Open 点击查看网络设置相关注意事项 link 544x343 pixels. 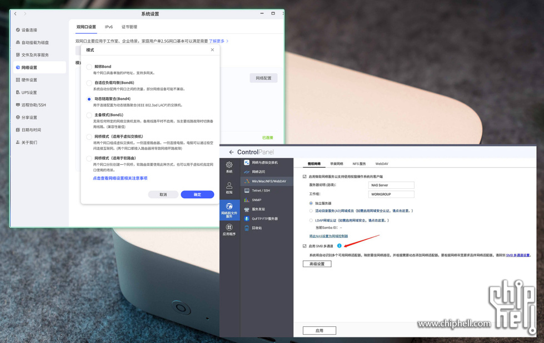[120, 179]
